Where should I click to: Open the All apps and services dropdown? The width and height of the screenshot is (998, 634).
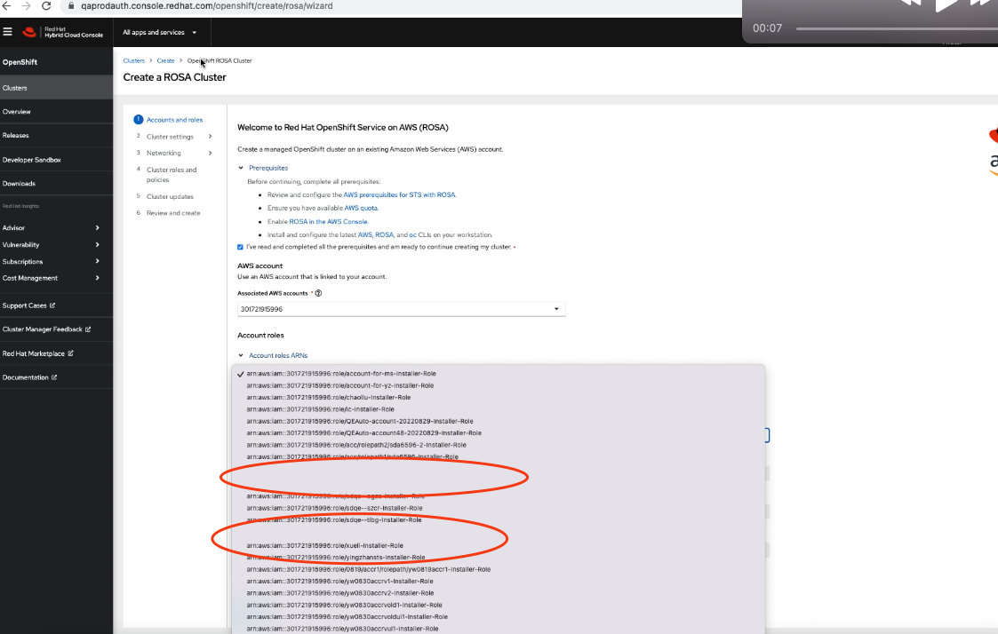pos(160,33)
